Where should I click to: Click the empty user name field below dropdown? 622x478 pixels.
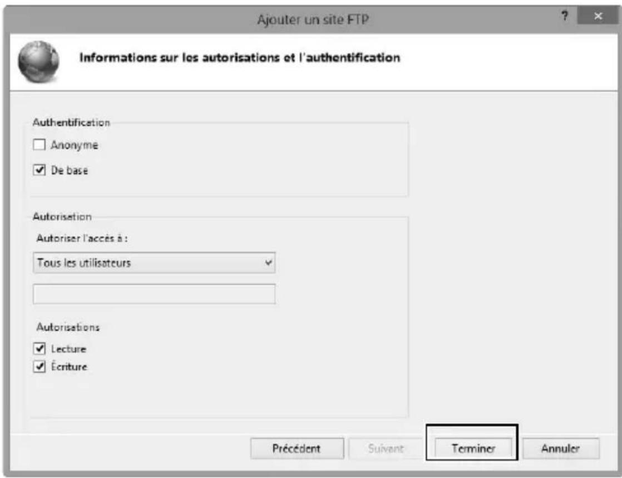(x=154, y=294)
